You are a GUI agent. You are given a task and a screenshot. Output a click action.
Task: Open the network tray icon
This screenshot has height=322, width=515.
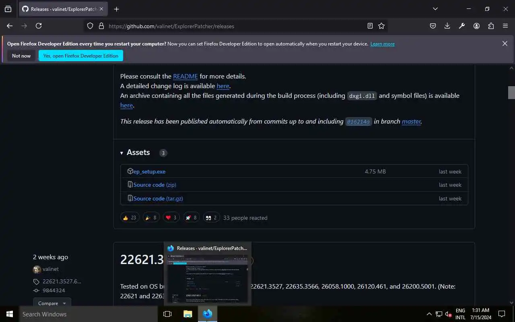(x=439, y=314)
